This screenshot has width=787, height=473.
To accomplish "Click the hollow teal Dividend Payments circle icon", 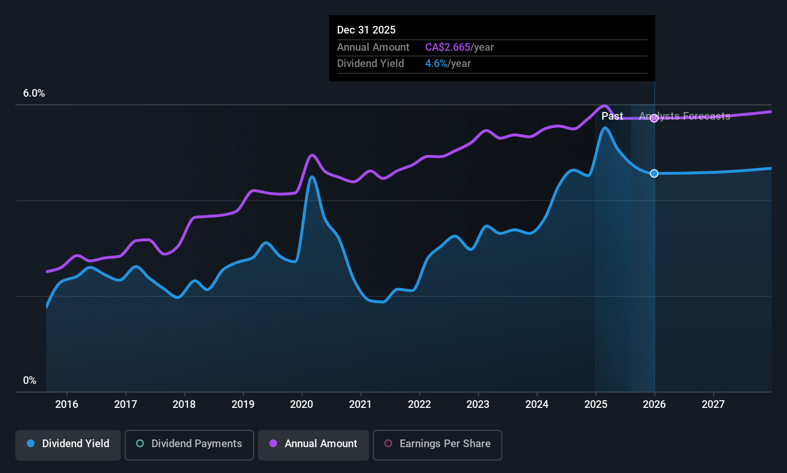I will pyautogui.click(x=139, y=444).
